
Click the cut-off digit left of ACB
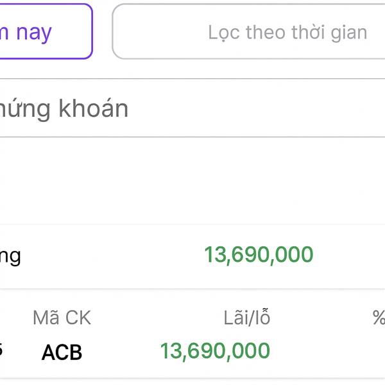pos(1,351)
